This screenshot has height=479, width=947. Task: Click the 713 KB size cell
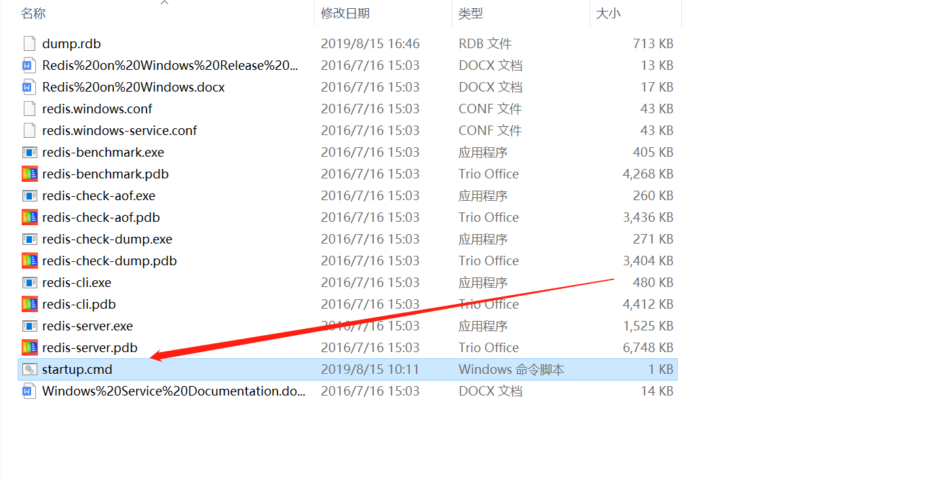coord(653,43)
